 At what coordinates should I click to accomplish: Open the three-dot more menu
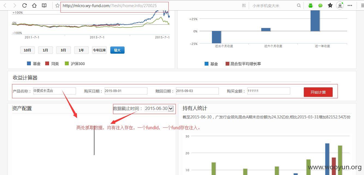(x=350, y=5)
